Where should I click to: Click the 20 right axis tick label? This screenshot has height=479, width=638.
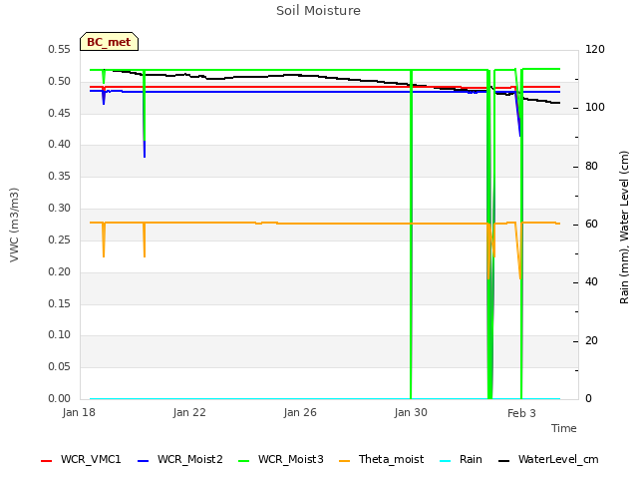click(x=591, y=340)
